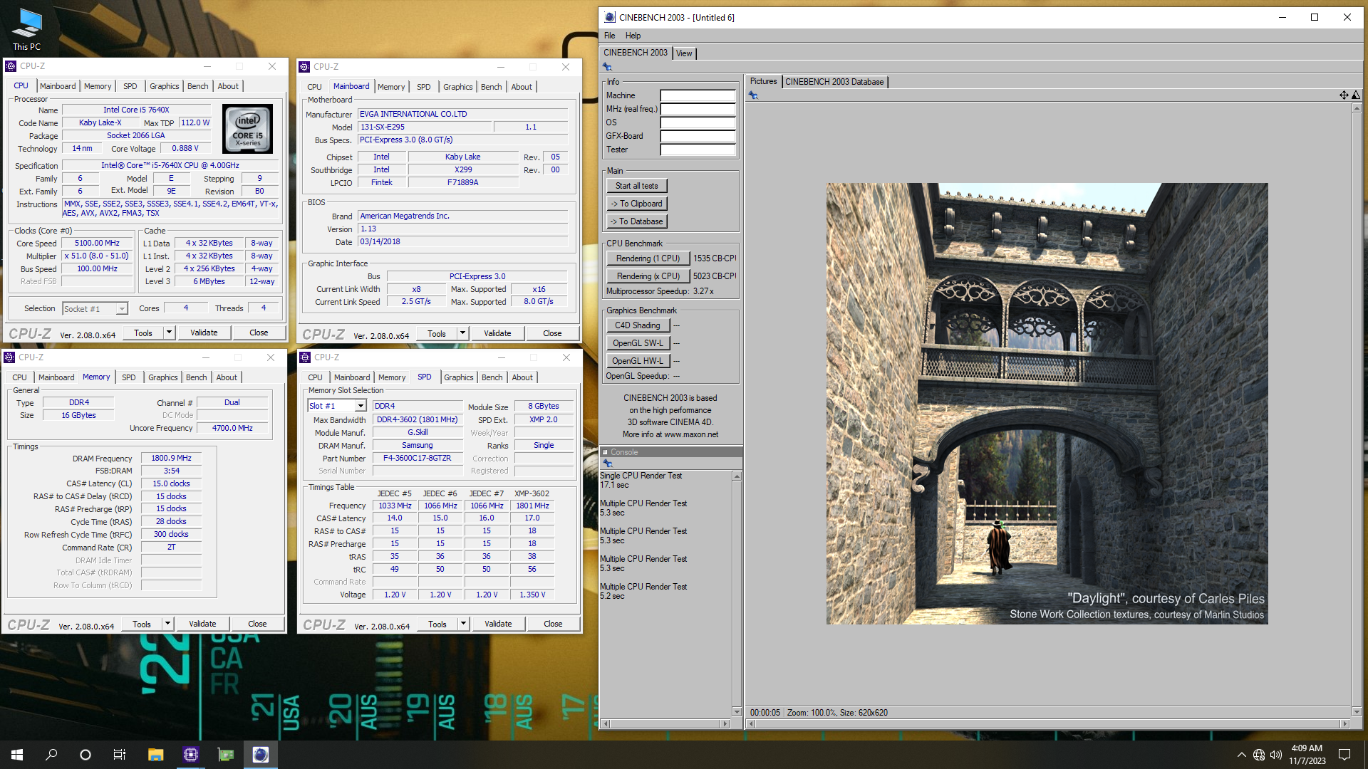The image size is (1368, 769).
Task: Switch to CINEBENCH taskbar icon
Action: click(x=261, y=755)
